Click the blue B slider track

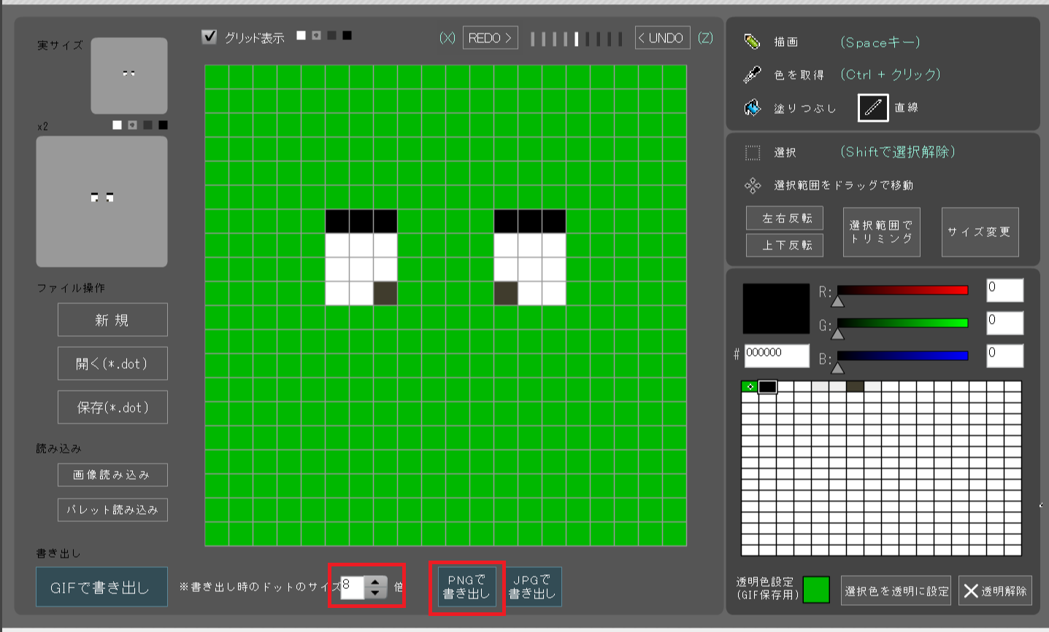902,356
